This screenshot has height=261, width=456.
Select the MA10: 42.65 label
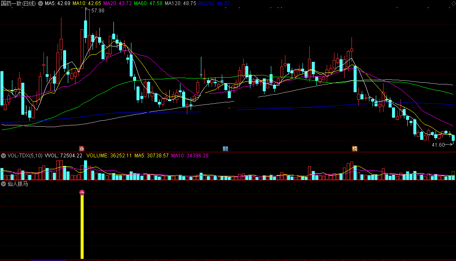(87, 3)
